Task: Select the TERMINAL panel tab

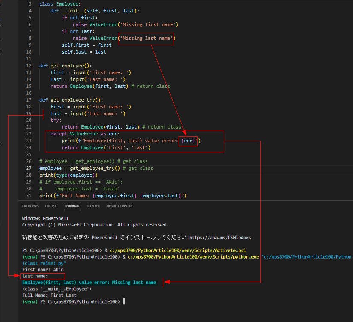Action: [x=72, y=206]
